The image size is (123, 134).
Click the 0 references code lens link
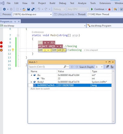click(x=38, y=32)
